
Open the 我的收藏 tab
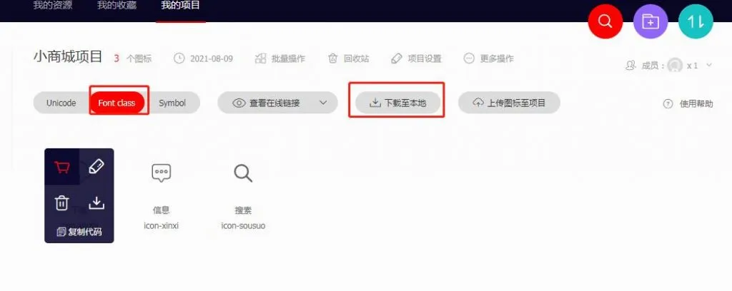(117, 6)
